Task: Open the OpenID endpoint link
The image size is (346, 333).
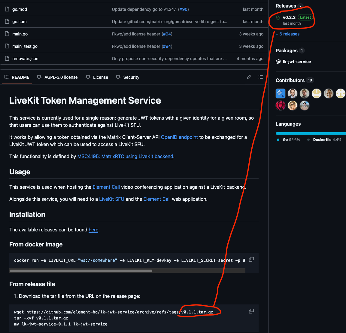Action: 179,137
